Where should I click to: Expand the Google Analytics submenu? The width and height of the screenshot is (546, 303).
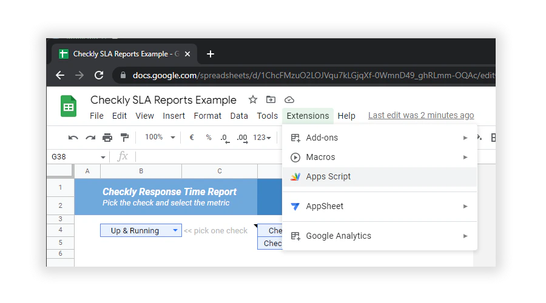click(x=380, y=236)
